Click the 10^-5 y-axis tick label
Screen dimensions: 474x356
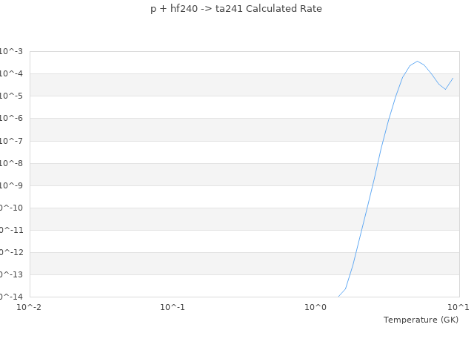click(x=11, y=96)
